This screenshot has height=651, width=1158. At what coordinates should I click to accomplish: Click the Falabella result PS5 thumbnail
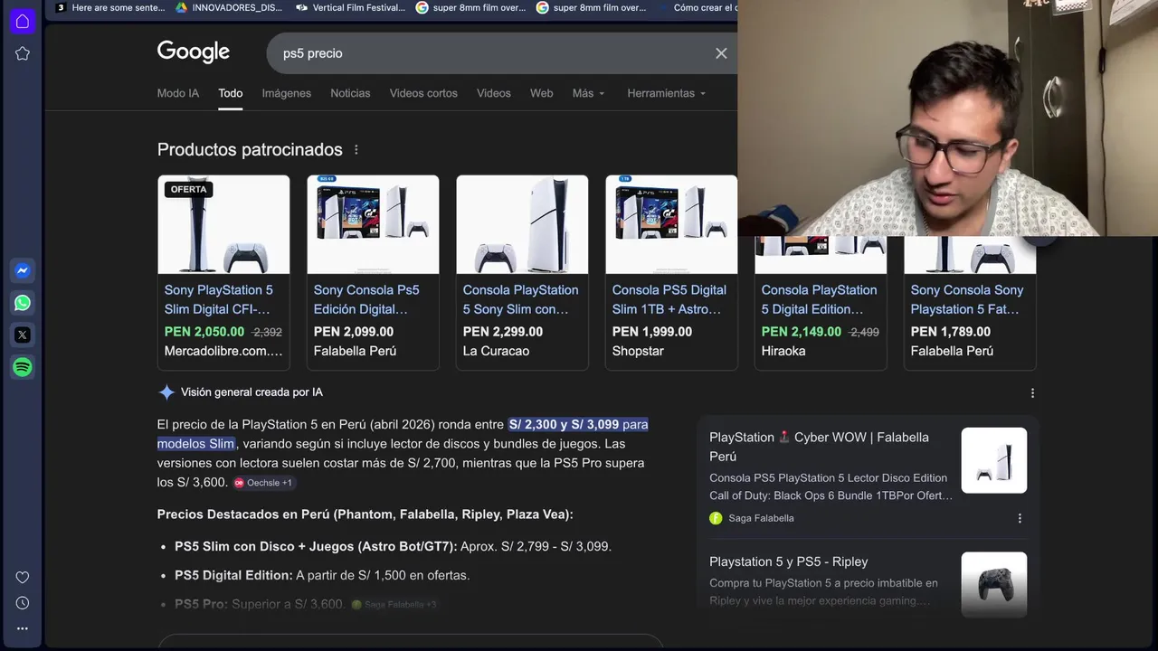tap(993, 460)
